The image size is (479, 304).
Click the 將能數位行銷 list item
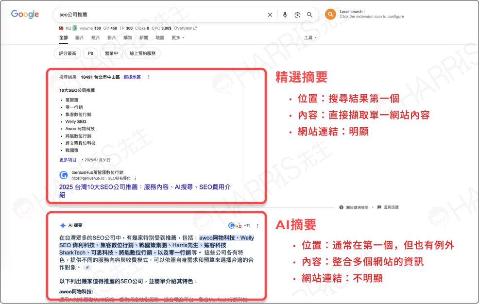pyautogui.click(x=78, y=136)
